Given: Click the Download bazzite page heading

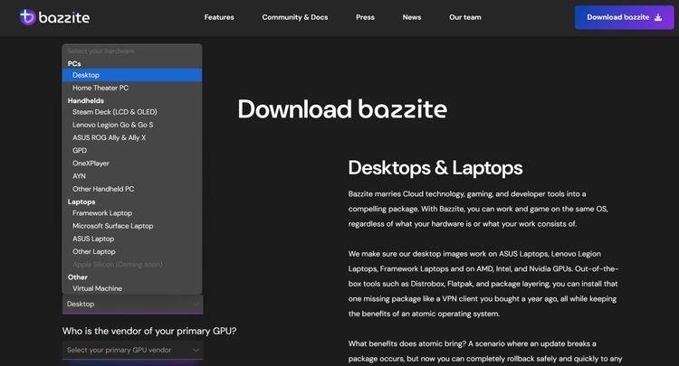Looking at the screenshot, I should 342,108.
